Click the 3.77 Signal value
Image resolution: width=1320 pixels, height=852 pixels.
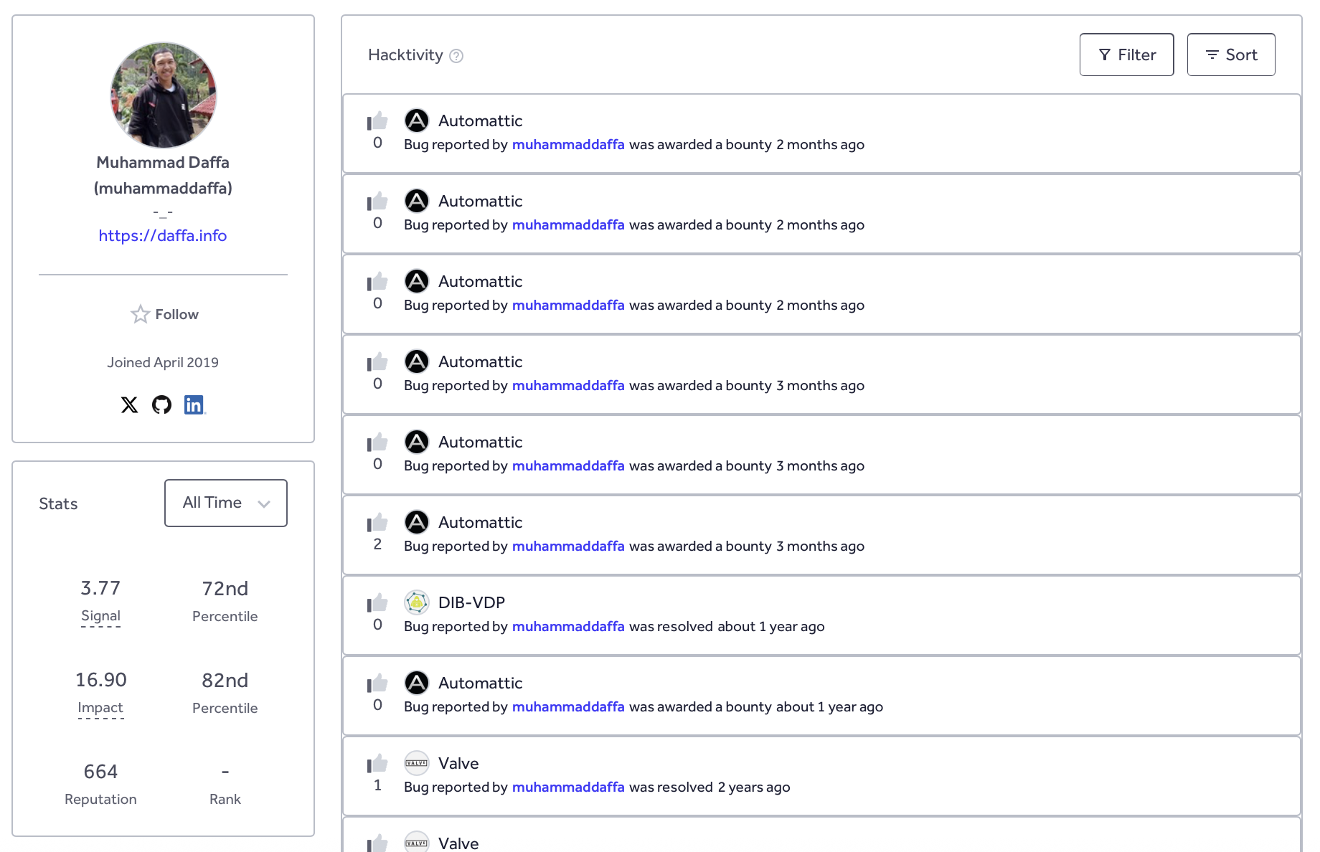tap(100, 589)
